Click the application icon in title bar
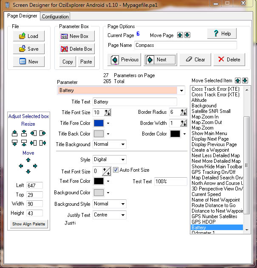 pyautogui.click(x=7, y=5)
